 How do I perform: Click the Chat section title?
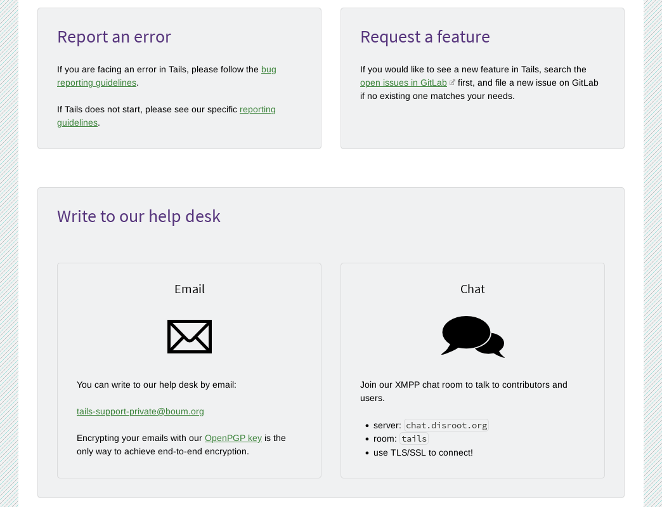[472, 289]
